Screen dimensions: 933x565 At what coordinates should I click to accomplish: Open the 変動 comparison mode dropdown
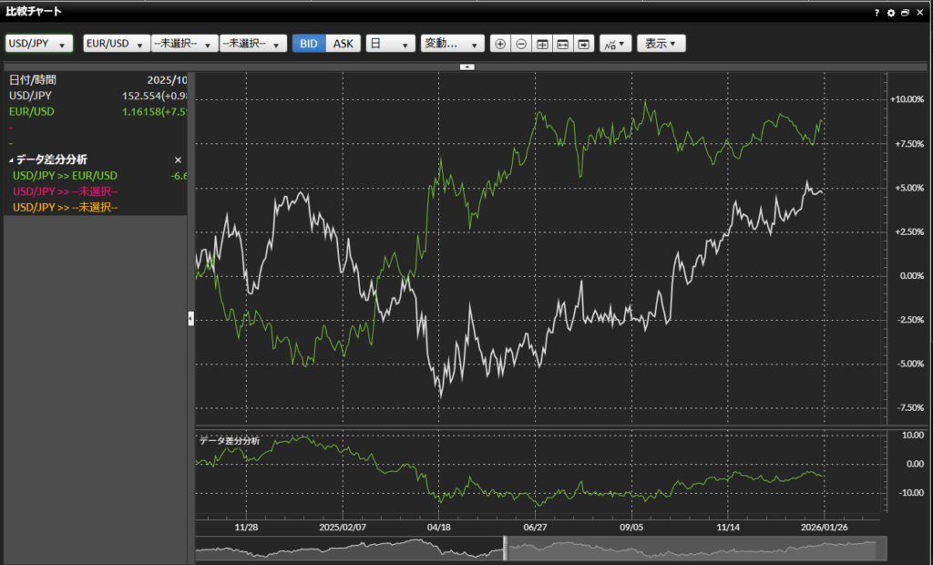point(453,43)
